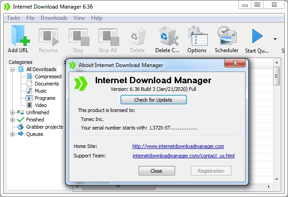Click the All Downloads folder icon
The width and height of the screenshot is (288, 197).
[21, 69]
